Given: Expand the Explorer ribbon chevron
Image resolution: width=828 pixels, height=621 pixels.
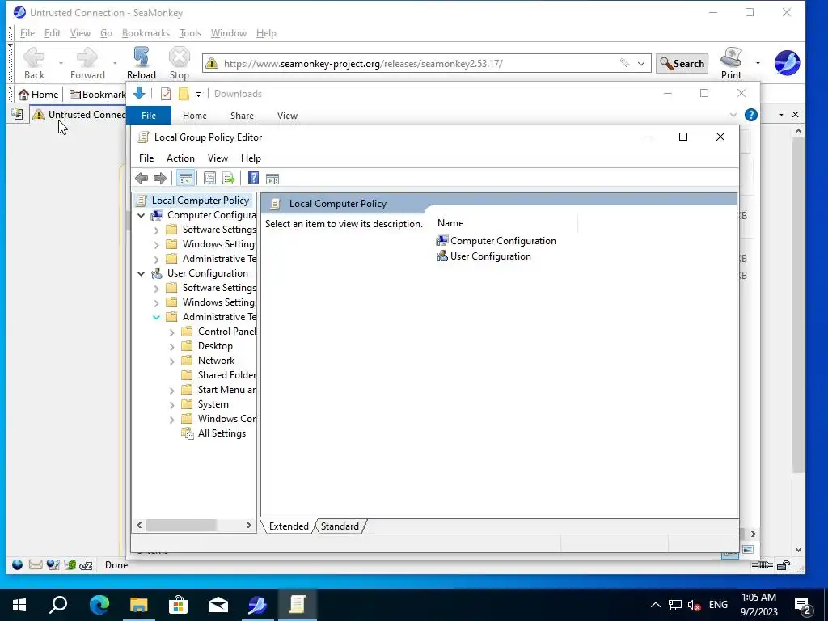Looking at the screenshot, I should (x=733, y=115).
